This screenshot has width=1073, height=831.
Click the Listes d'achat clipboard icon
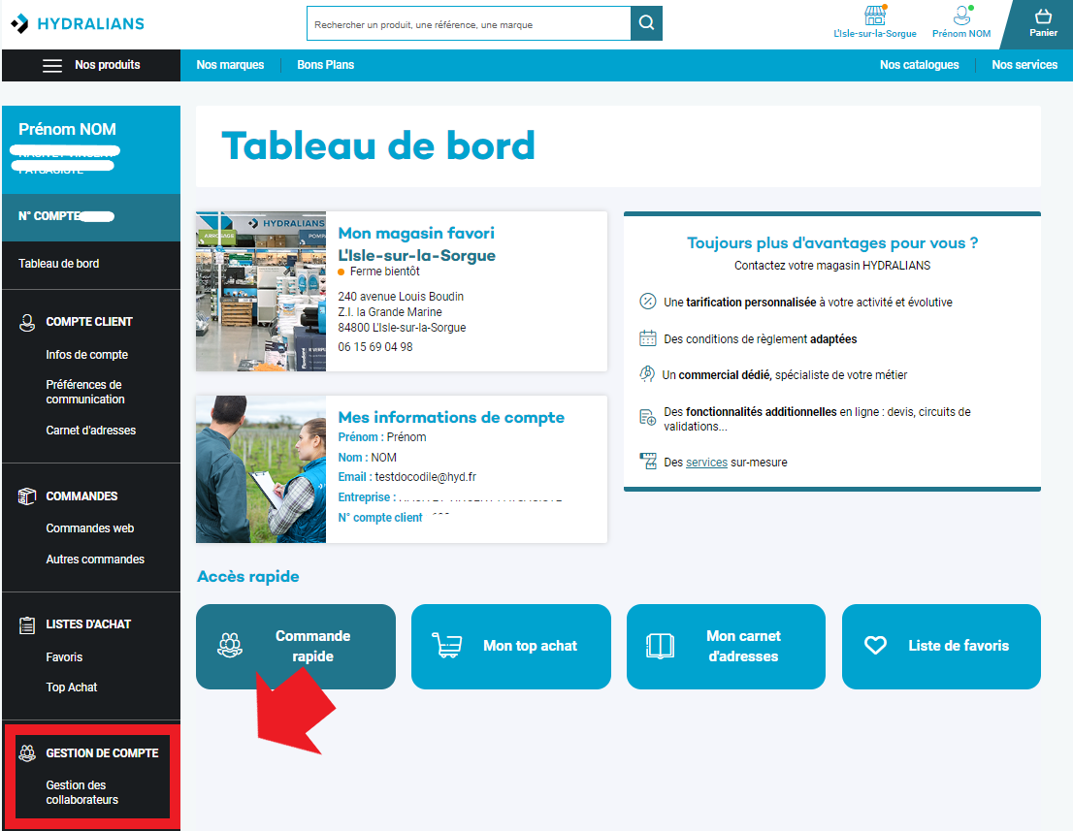27,625
